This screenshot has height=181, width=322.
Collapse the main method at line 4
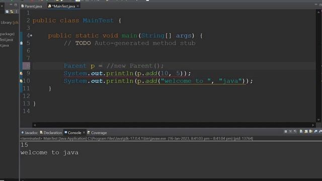click(31, 36)
